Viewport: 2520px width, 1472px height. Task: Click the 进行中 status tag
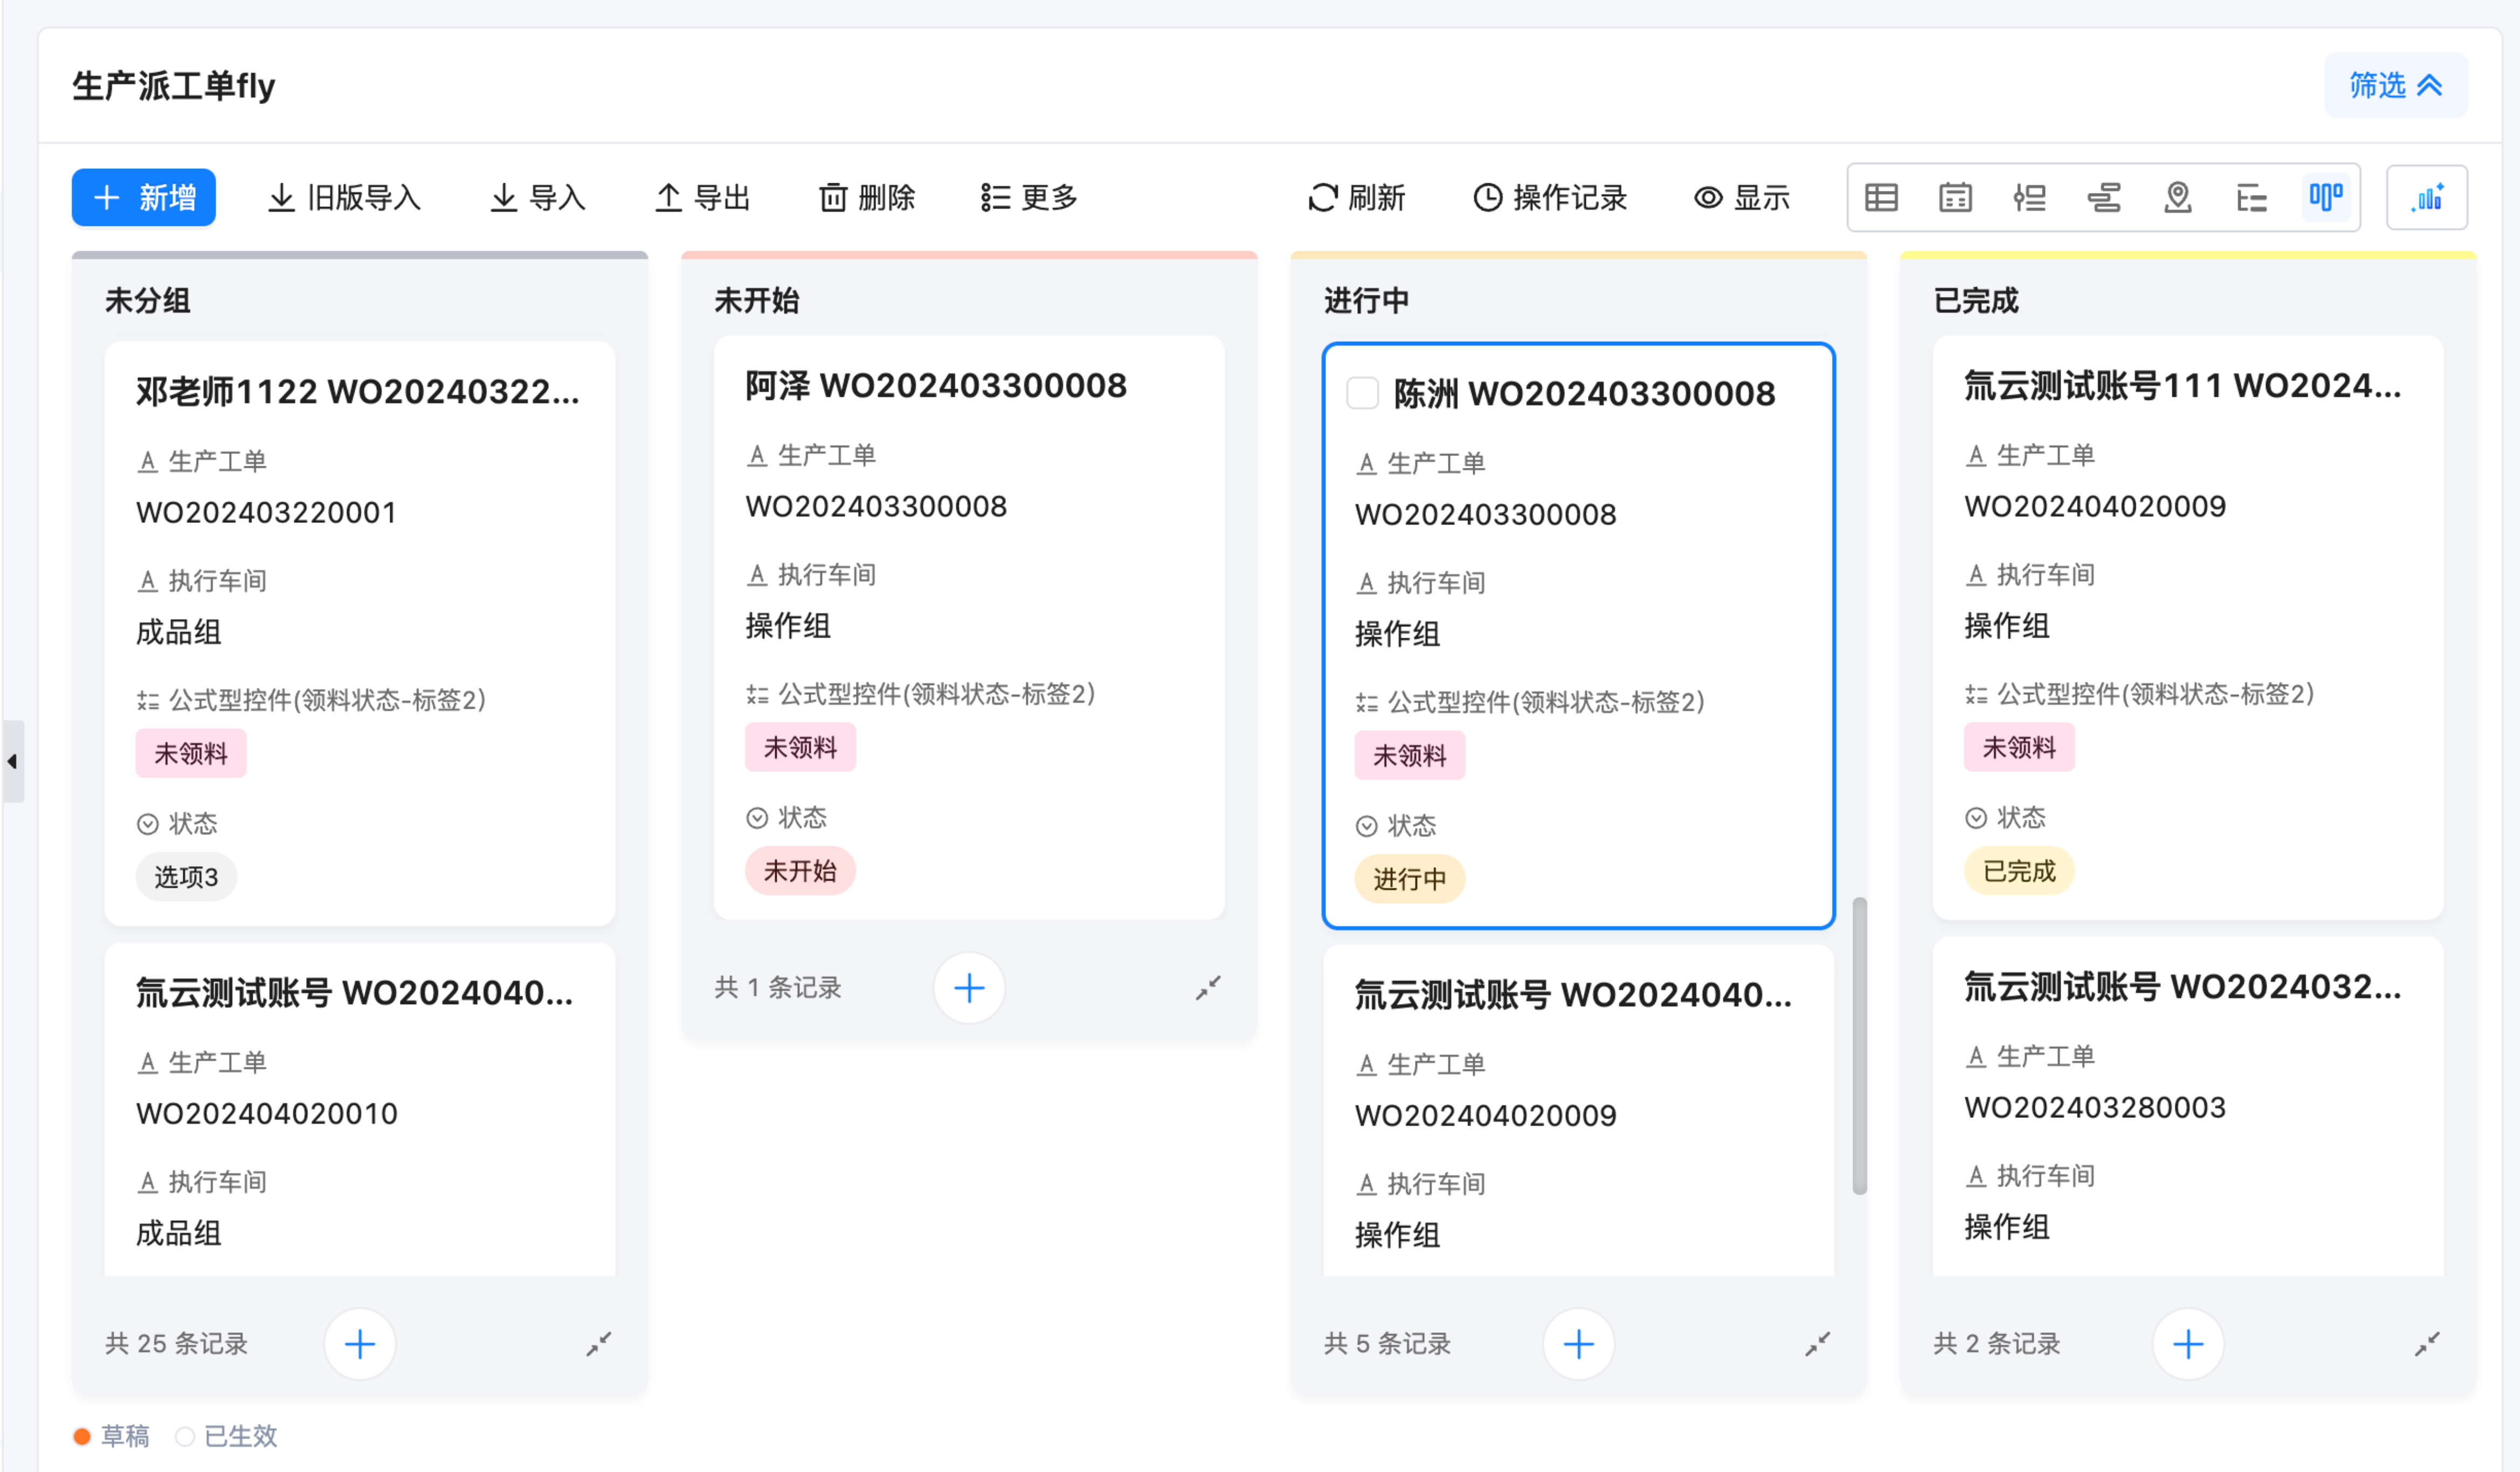(x=1410, y=879)
